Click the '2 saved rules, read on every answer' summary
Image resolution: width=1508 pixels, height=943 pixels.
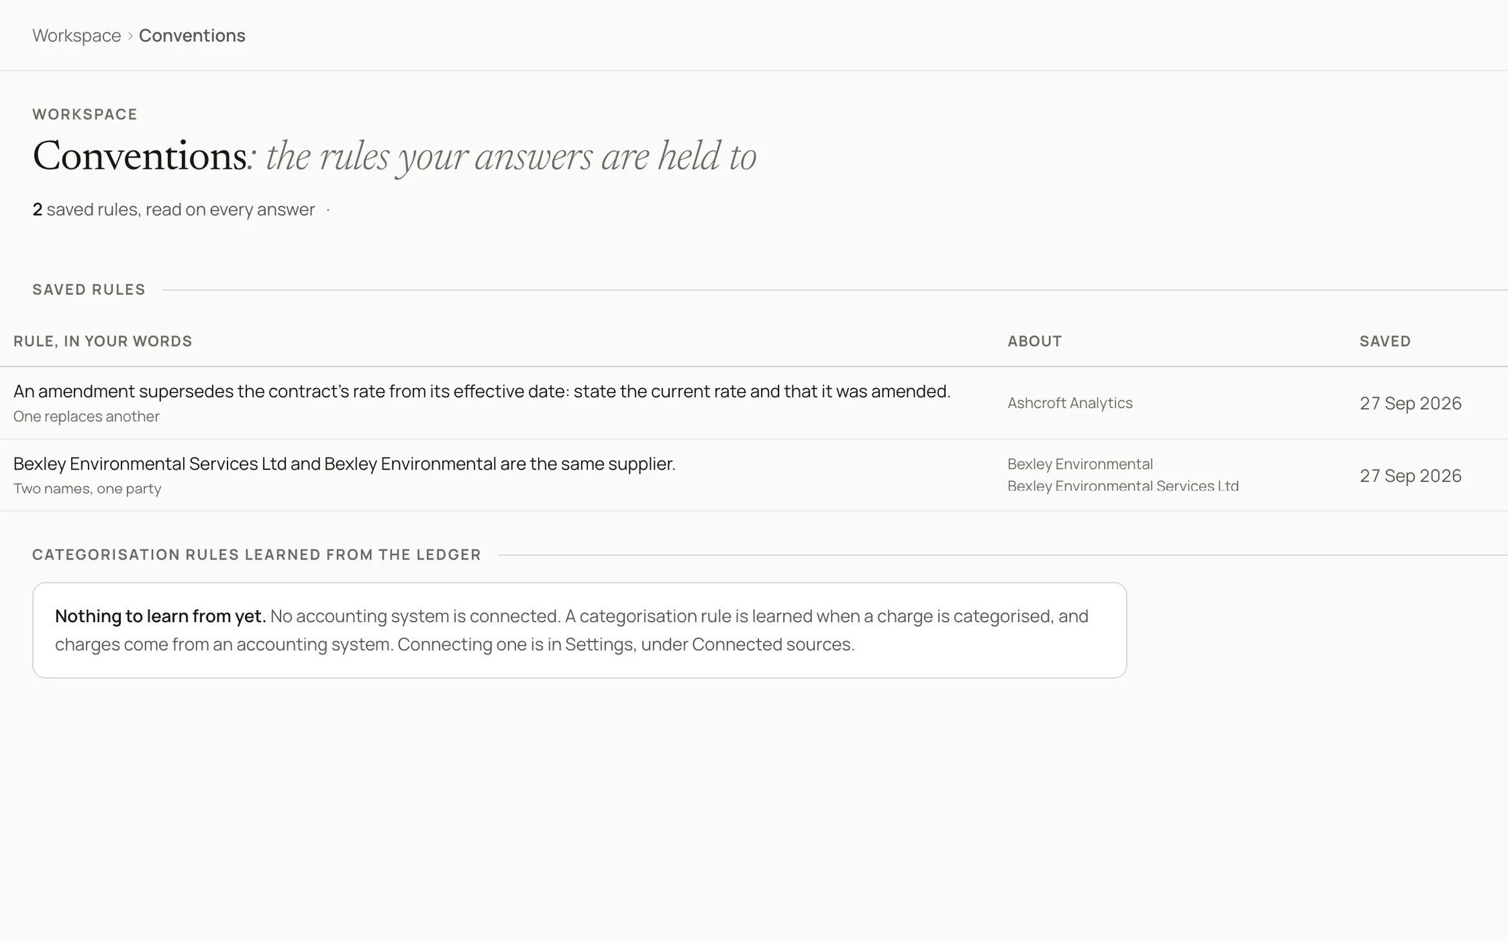coord(173,210)
